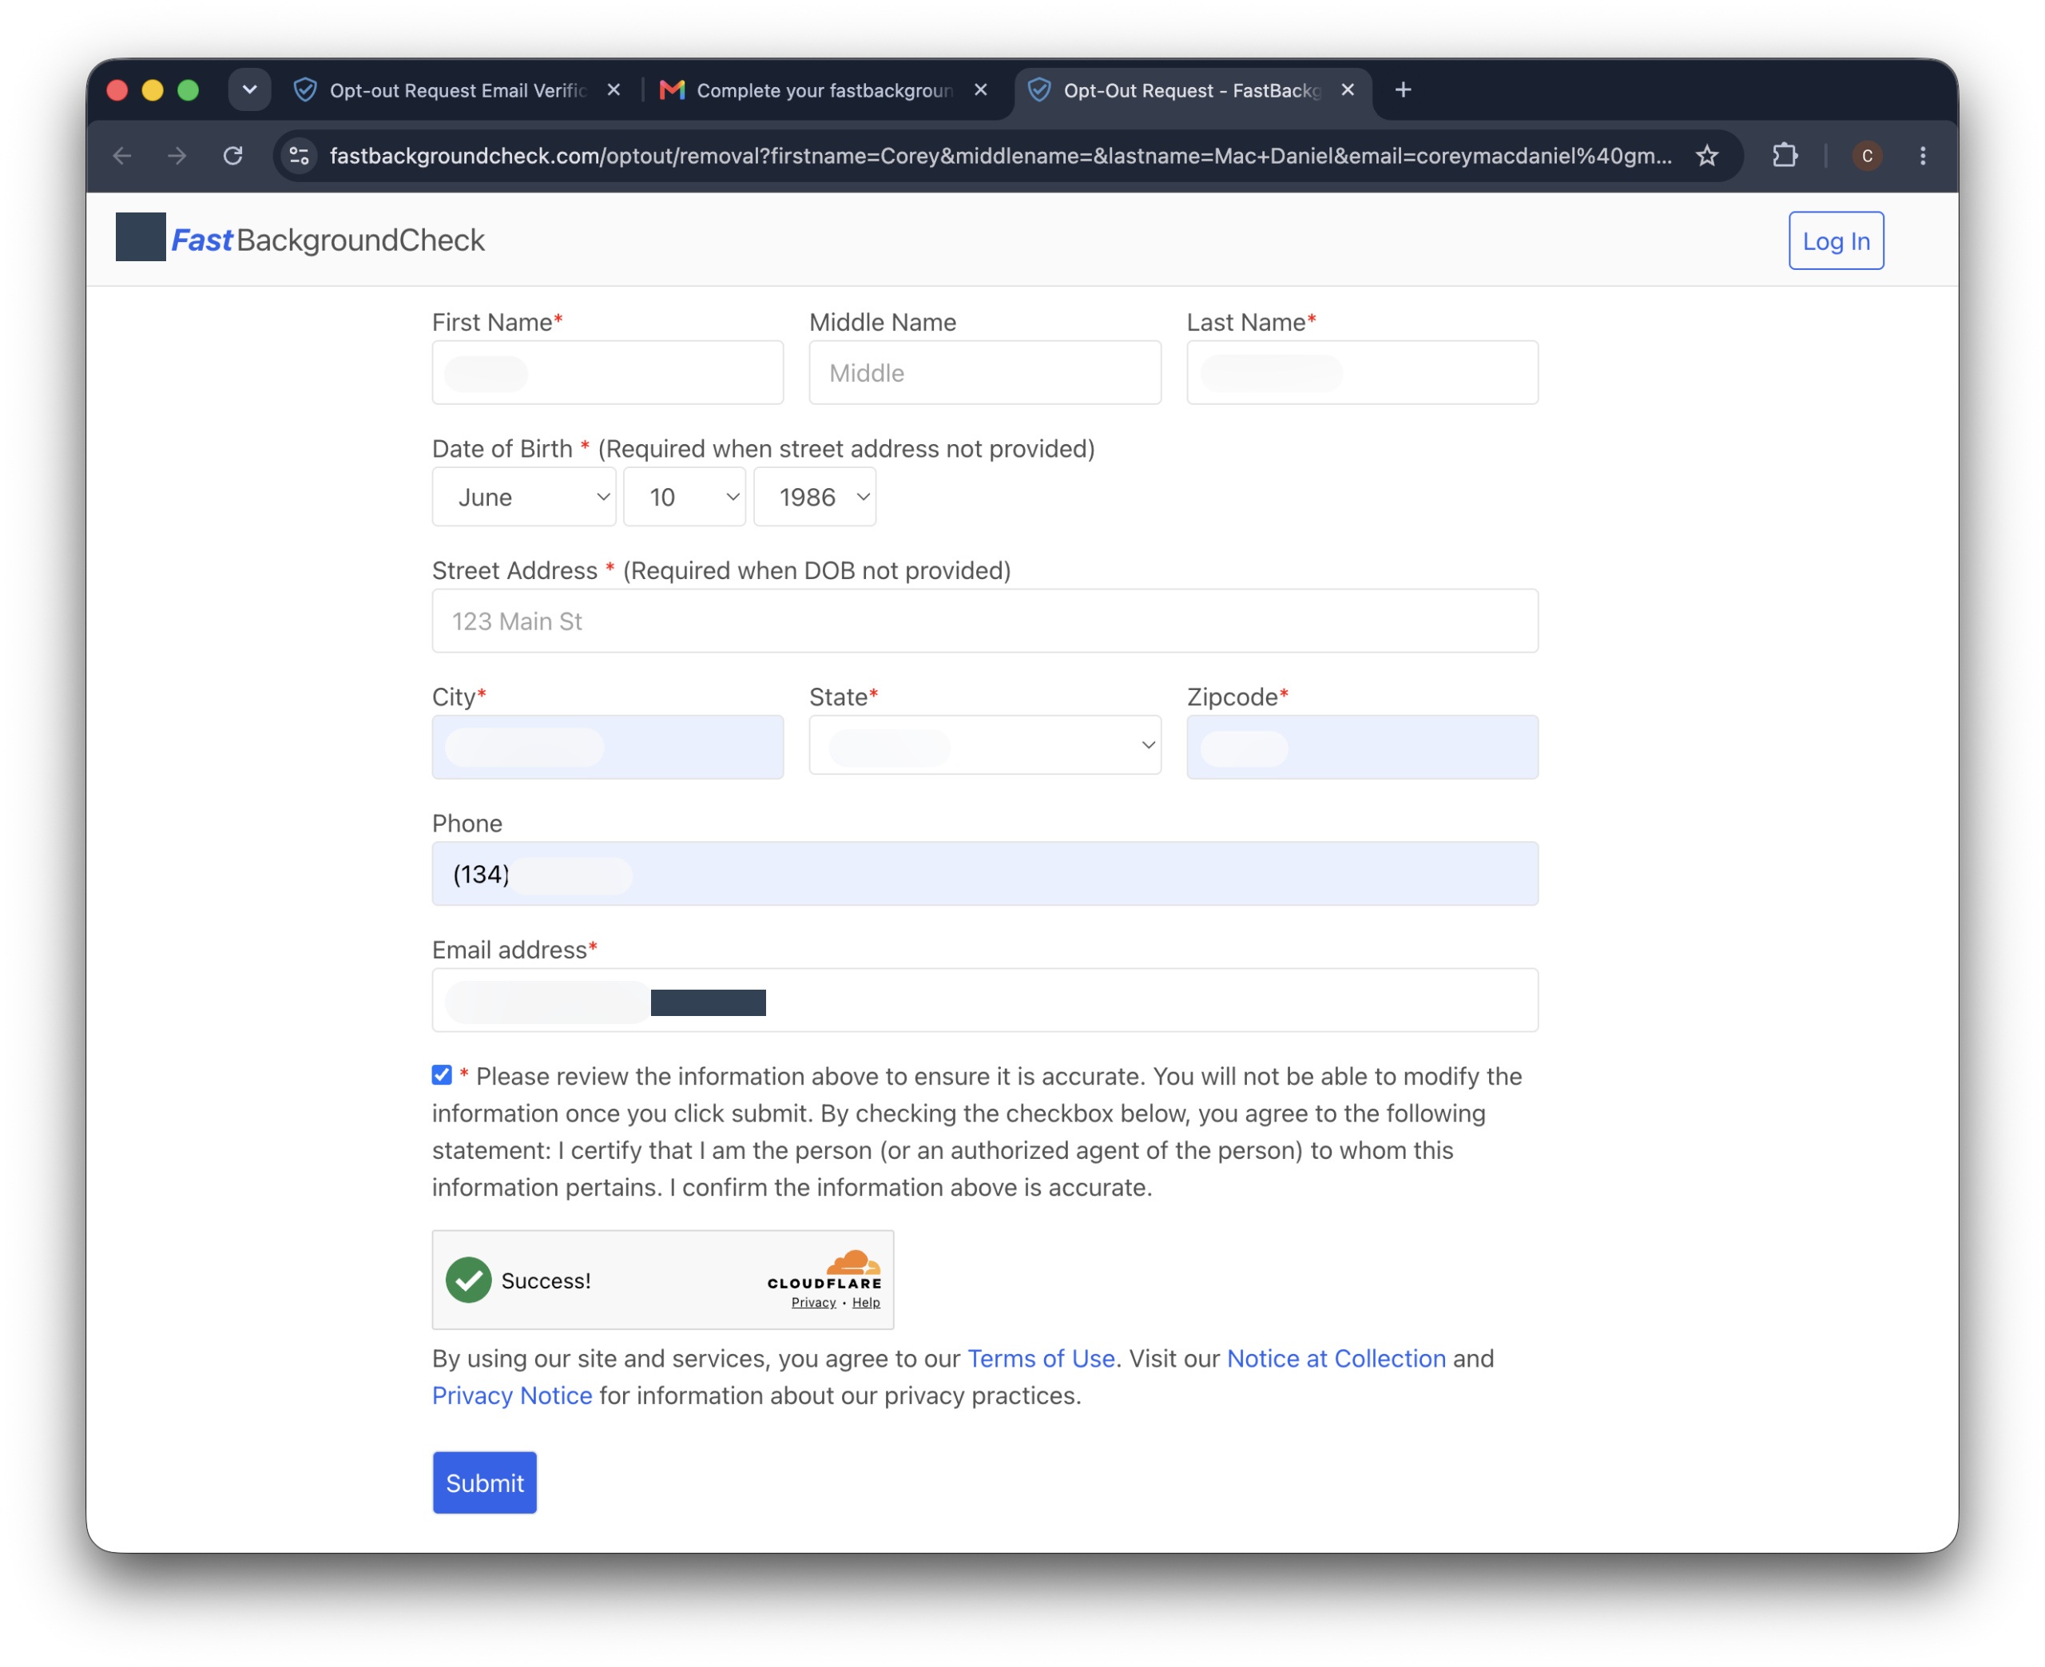Image resolution: width=2045 pixels, height=1667 pixels.
Task: Expand the State dropdown
Action: click(x=985, y=745)
